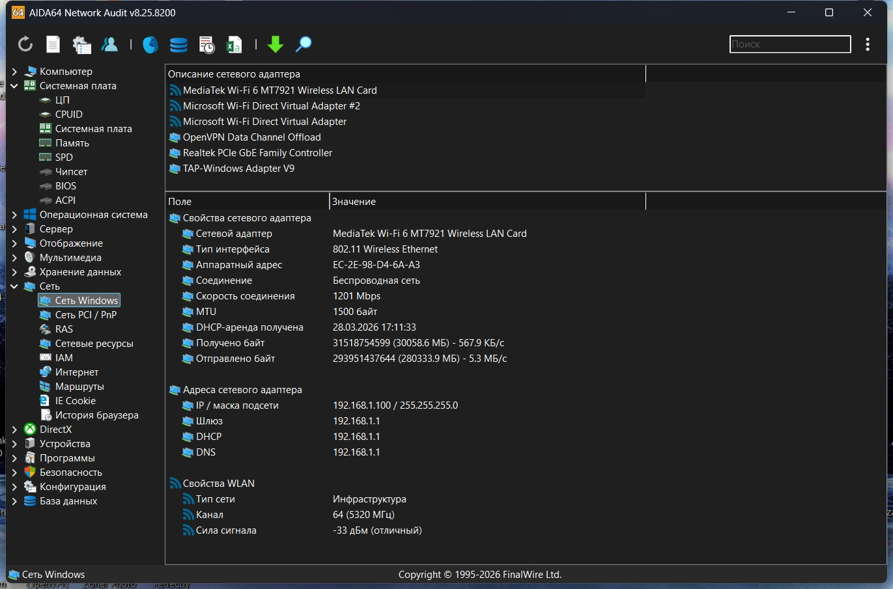This screenshot has width=893, height=589.
Task: Select MediaTek Wi-Fi 6 MT7921 adapter row
Action: [405, 90]
